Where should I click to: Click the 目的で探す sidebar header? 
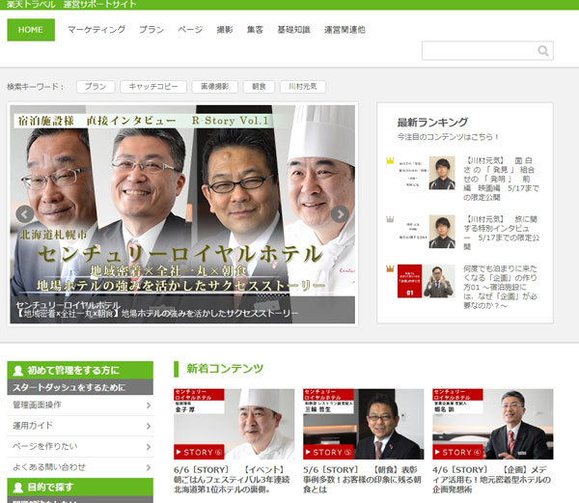click(80, 488)
